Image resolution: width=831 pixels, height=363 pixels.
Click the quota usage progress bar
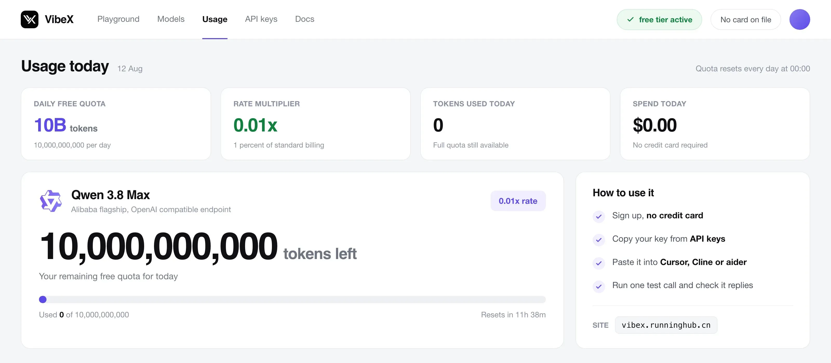click(292, 299)
